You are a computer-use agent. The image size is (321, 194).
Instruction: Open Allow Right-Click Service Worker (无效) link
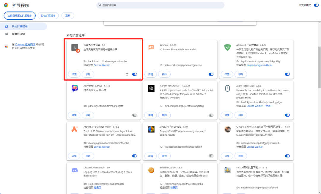click(x=259, y=106)
